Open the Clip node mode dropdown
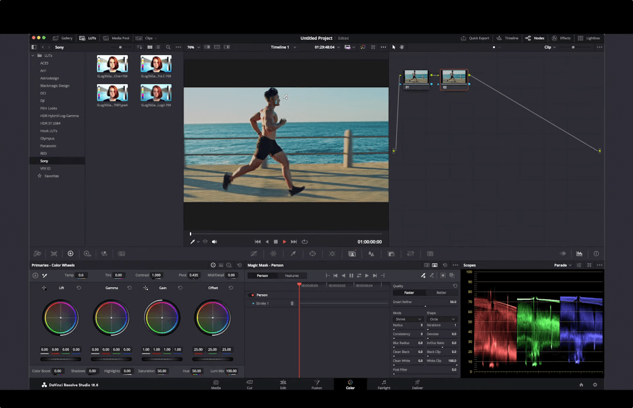The image size is (633, 408). click(550, 47)
